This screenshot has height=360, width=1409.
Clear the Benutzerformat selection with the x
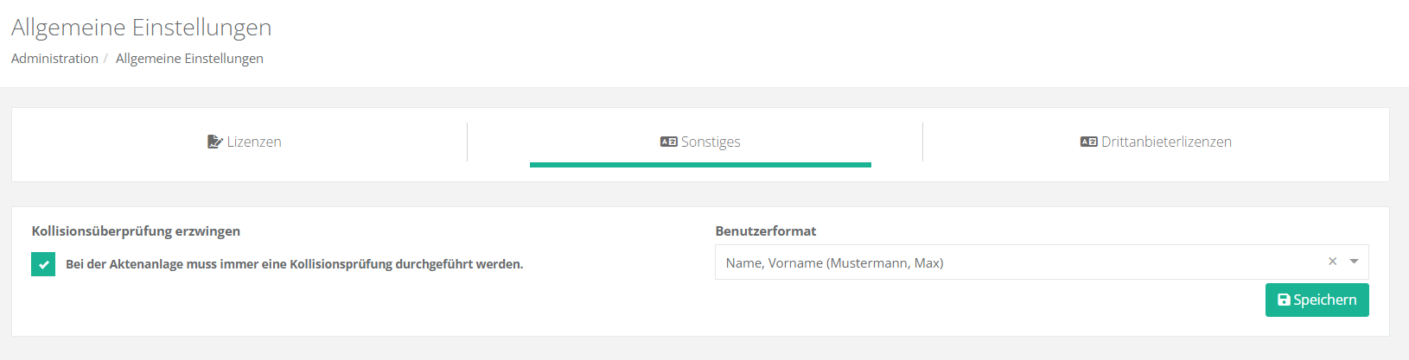pos(1332,262)
